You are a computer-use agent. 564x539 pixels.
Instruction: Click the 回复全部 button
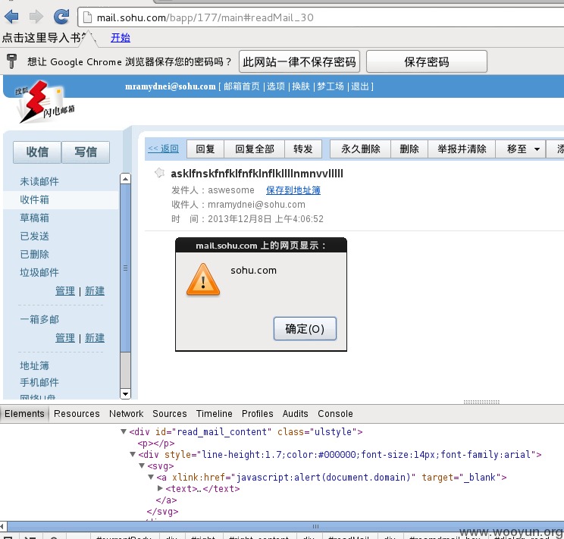(255, 149)
